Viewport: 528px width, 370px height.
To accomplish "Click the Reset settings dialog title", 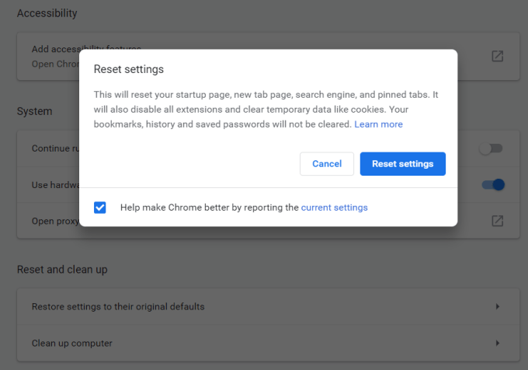I will coord(129,69).
